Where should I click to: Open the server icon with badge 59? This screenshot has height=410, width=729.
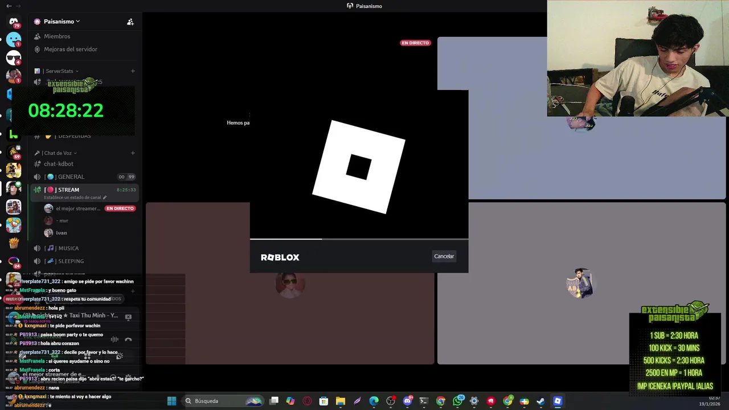tap(14, 152)
